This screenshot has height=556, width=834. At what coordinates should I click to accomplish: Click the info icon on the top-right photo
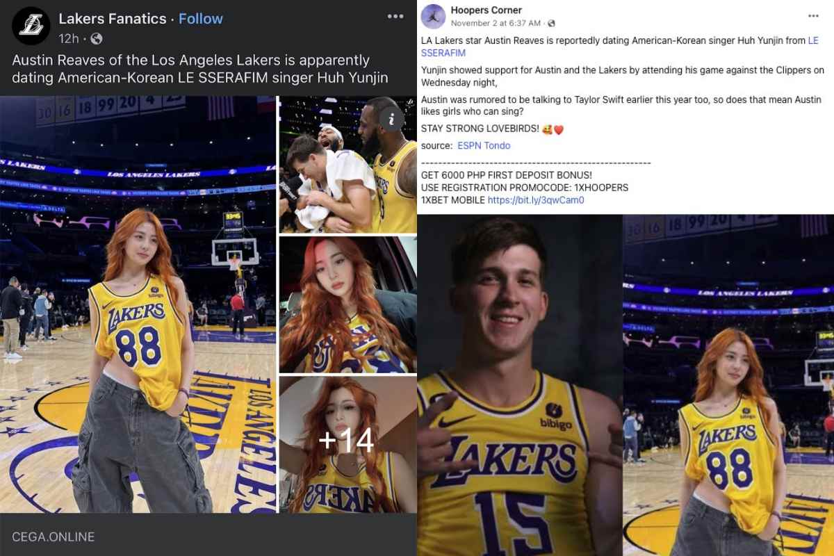[x=392, y=120]
